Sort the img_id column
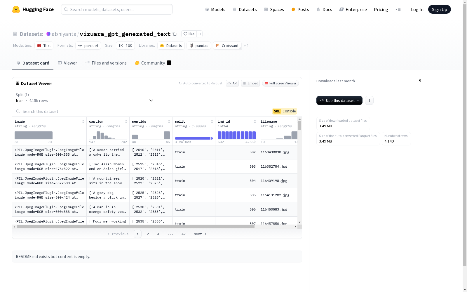 point(255,121)
